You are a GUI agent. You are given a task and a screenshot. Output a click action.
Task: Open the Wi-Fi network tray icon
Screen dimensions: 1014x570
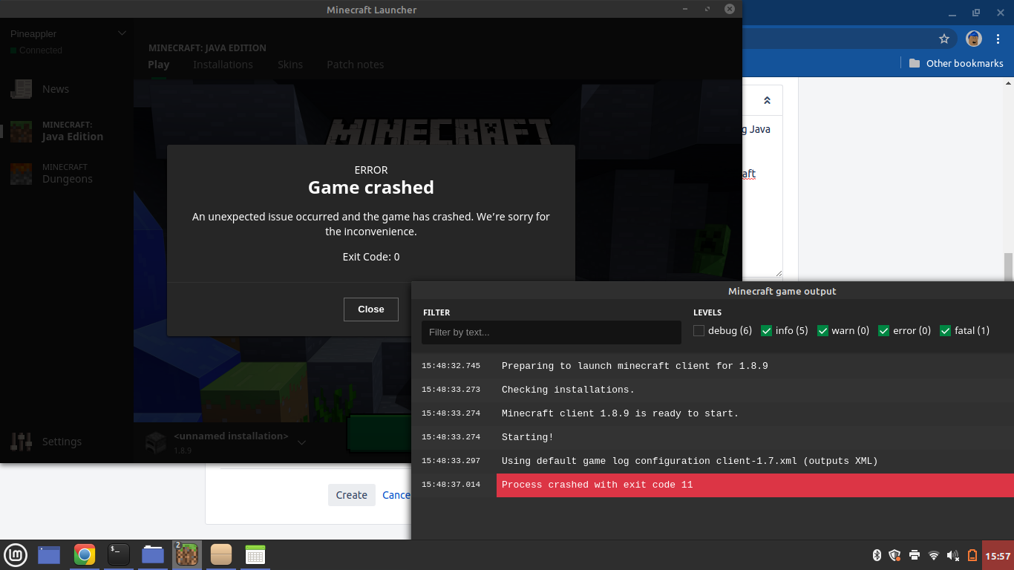point(934,555)
